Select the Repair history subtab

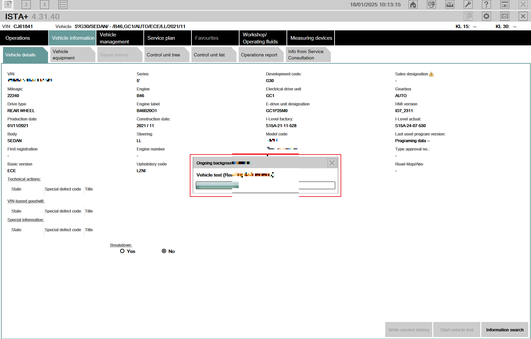[119, 55]
